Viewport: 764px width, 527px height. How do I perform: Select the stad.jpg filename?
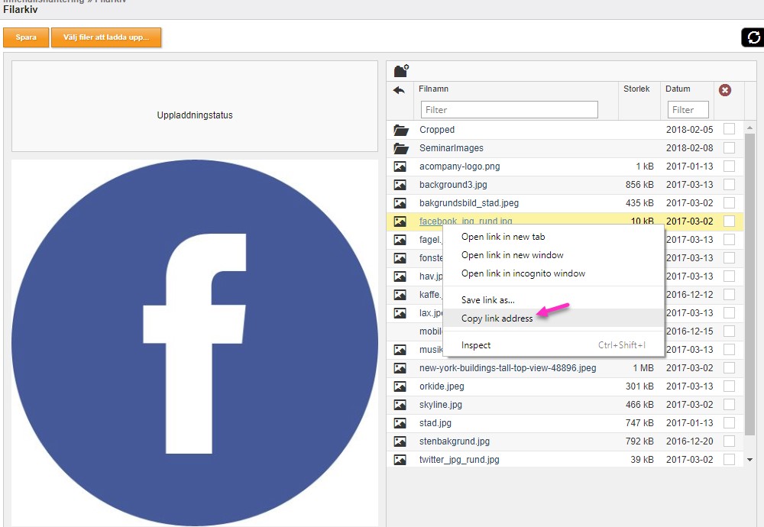click(435, 423)
